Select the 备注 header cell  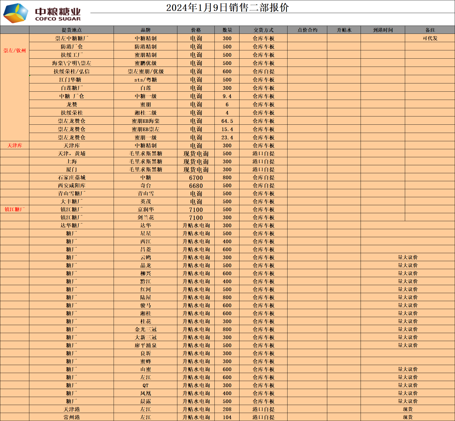(x=430, y=30)
